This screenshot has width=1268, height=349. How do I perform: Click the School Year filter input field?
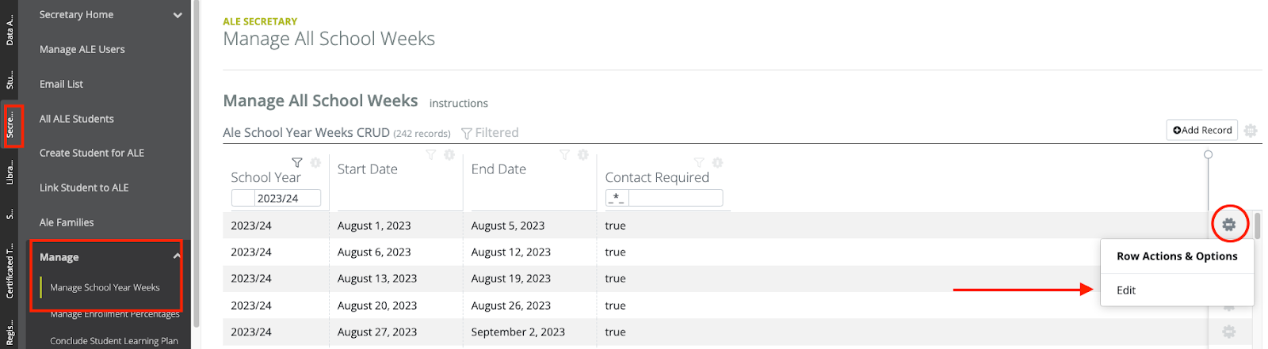point(287,198)
